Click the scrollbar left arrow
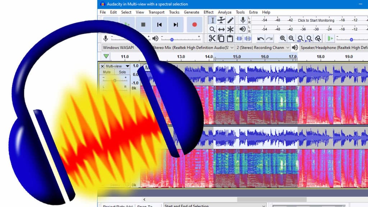 click(144, 199)
